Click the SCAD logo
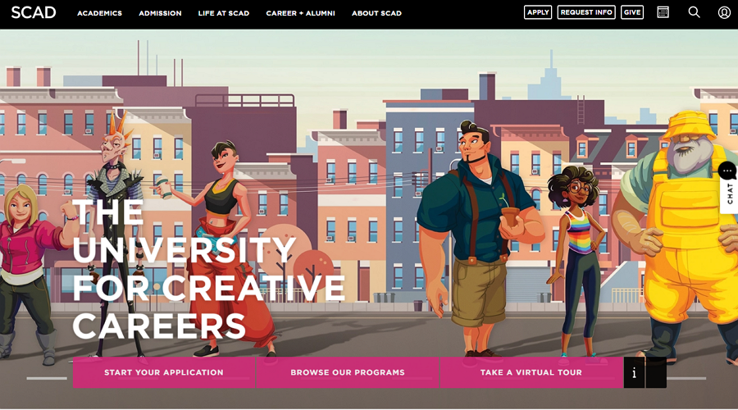 click(x=34, y=12)
